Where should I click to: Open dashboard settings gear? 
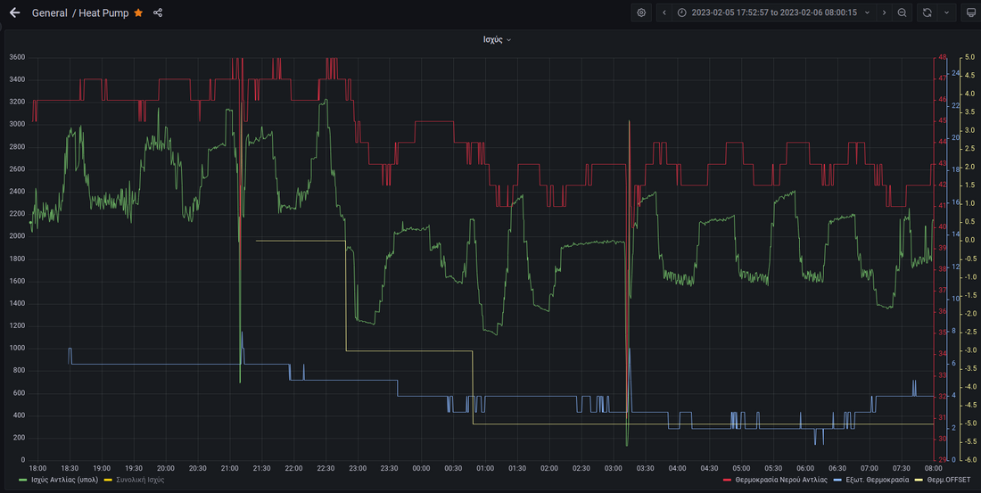(640, 12)
